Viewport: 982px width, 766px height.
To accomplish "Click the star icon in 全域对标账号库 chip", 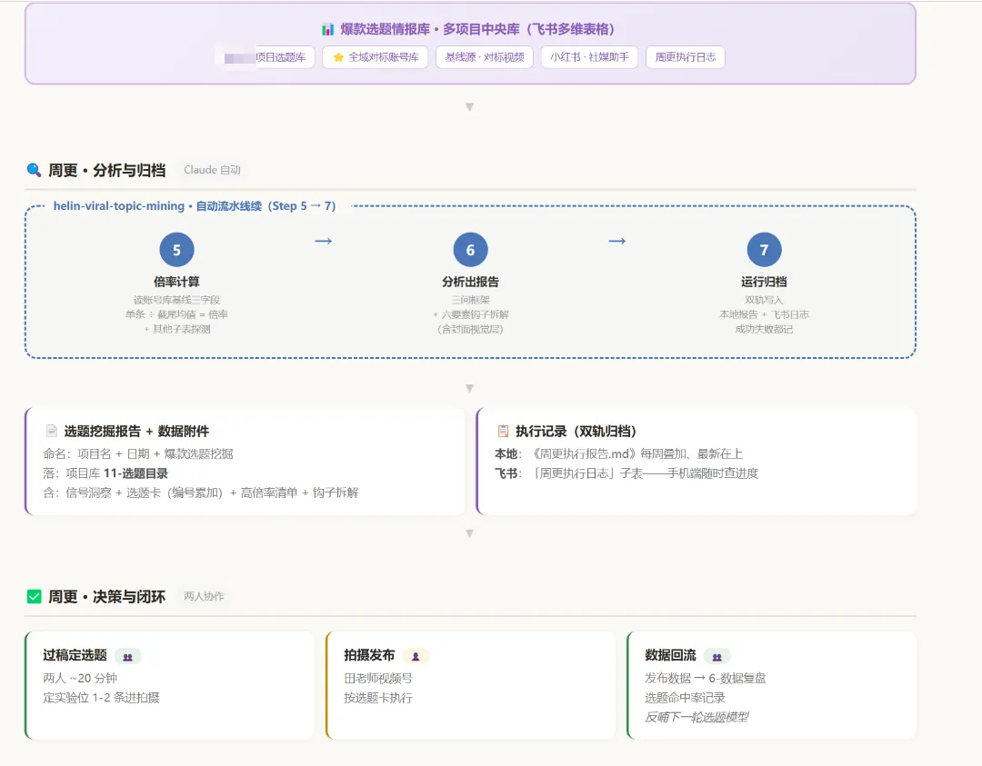I will (x=338, y=57).
